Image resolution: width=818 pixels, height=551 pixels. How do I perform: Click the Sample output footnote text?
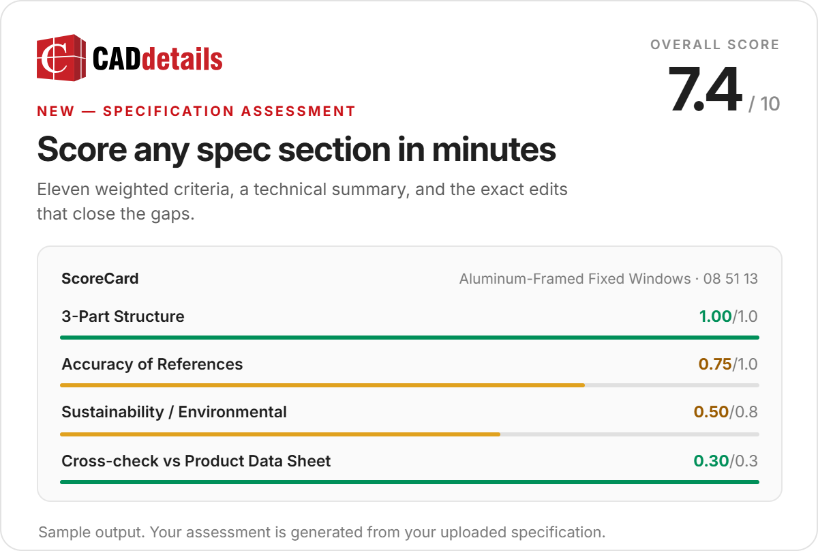tap(322, 532)
